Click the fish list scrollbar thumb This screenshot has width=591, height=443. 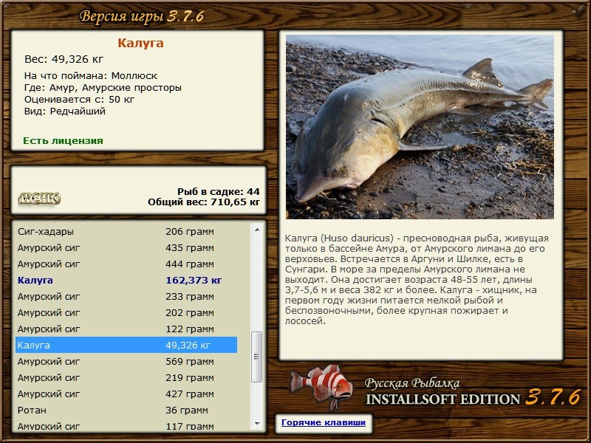click(x=257, y=357)
